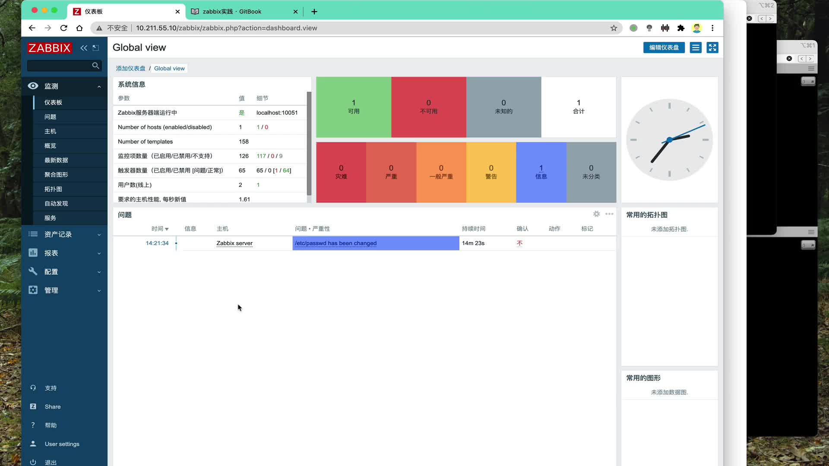
Task: Click the 支持 support headset icon
Action: pyautogui.click(x=33, y=388)
